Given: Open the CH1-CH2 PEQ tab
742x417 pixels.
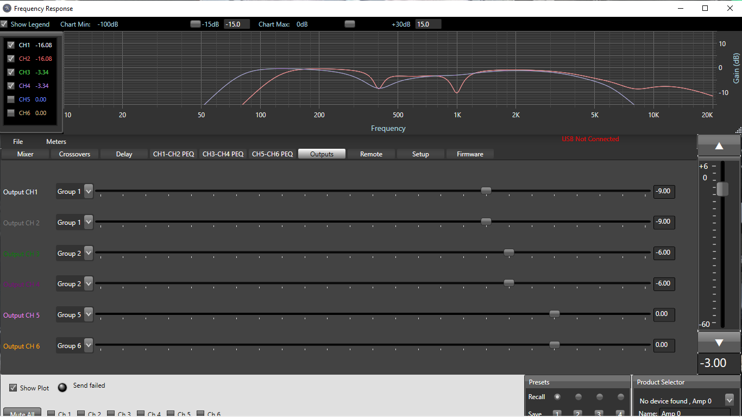Looking at the screenshot, I should pos(173,154).
